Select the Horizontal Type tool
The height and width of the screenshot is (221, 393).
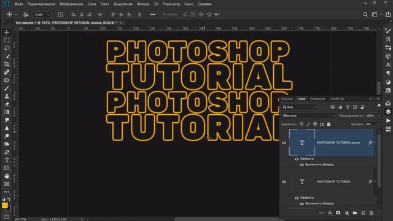click(x=7, y=160)
